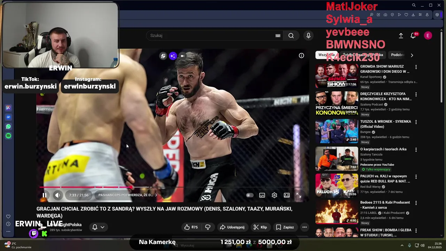Click the upload/create video icon
446x251 pixels.
click(x=401, y=36)
